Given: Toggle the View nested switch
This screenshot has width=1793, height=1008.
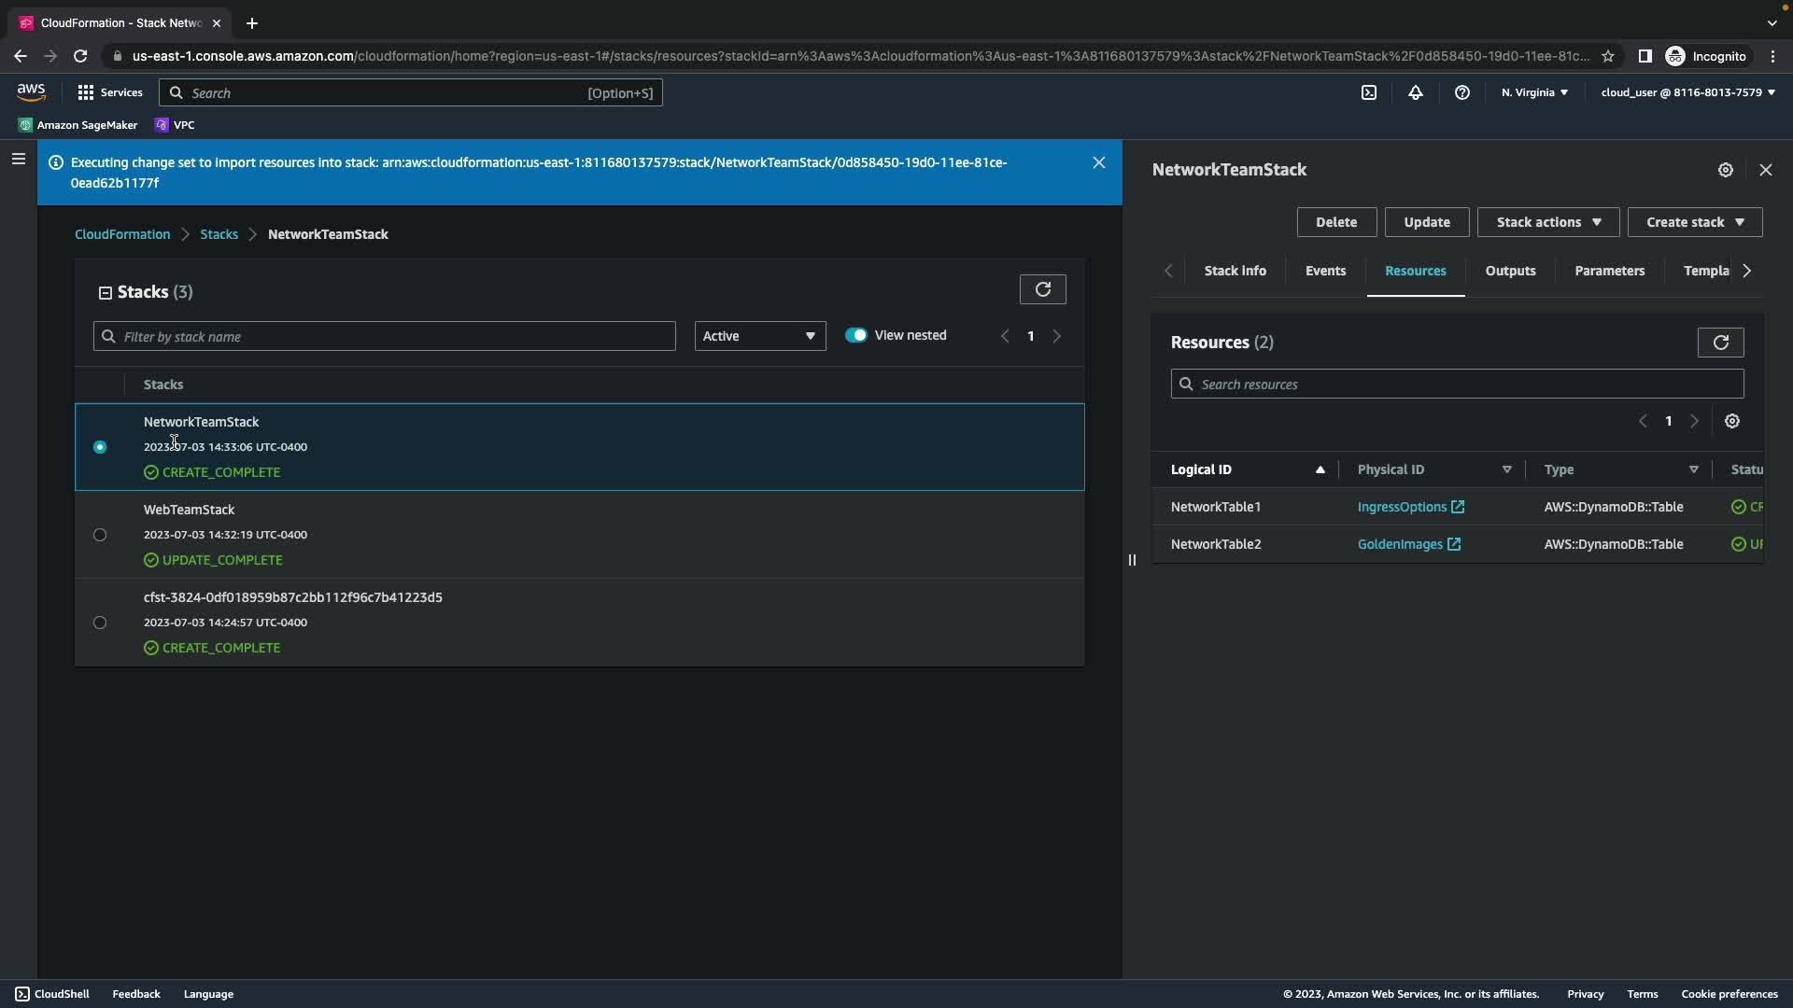Looking at the screenshot, I should pos(855,335).
